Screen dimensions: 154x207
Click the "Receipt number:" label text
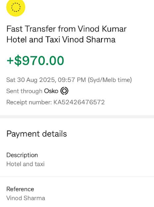(x=29, y=102)
